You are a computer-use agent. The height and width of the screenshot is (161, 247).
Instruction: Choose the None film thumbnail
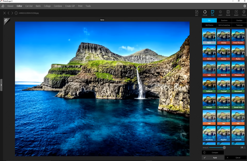pos(209,37)
